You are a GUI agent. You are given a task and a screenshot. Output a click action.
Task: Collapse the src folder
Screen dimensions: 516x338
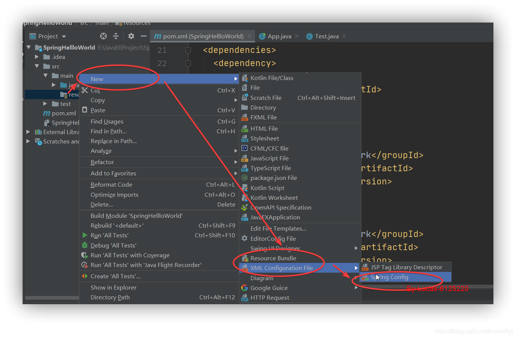(37, 66)
